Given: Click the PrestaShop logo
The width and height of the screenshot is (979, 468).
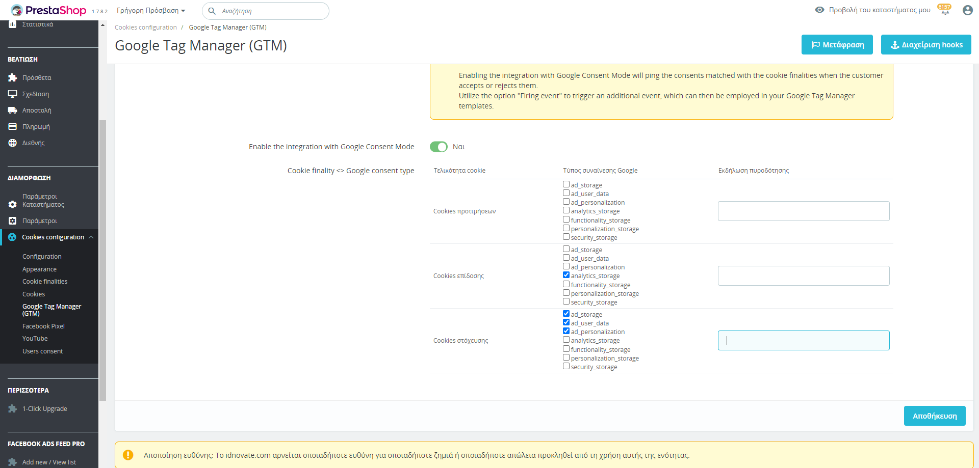Looking at the screenshot, I should coord(48,10).
